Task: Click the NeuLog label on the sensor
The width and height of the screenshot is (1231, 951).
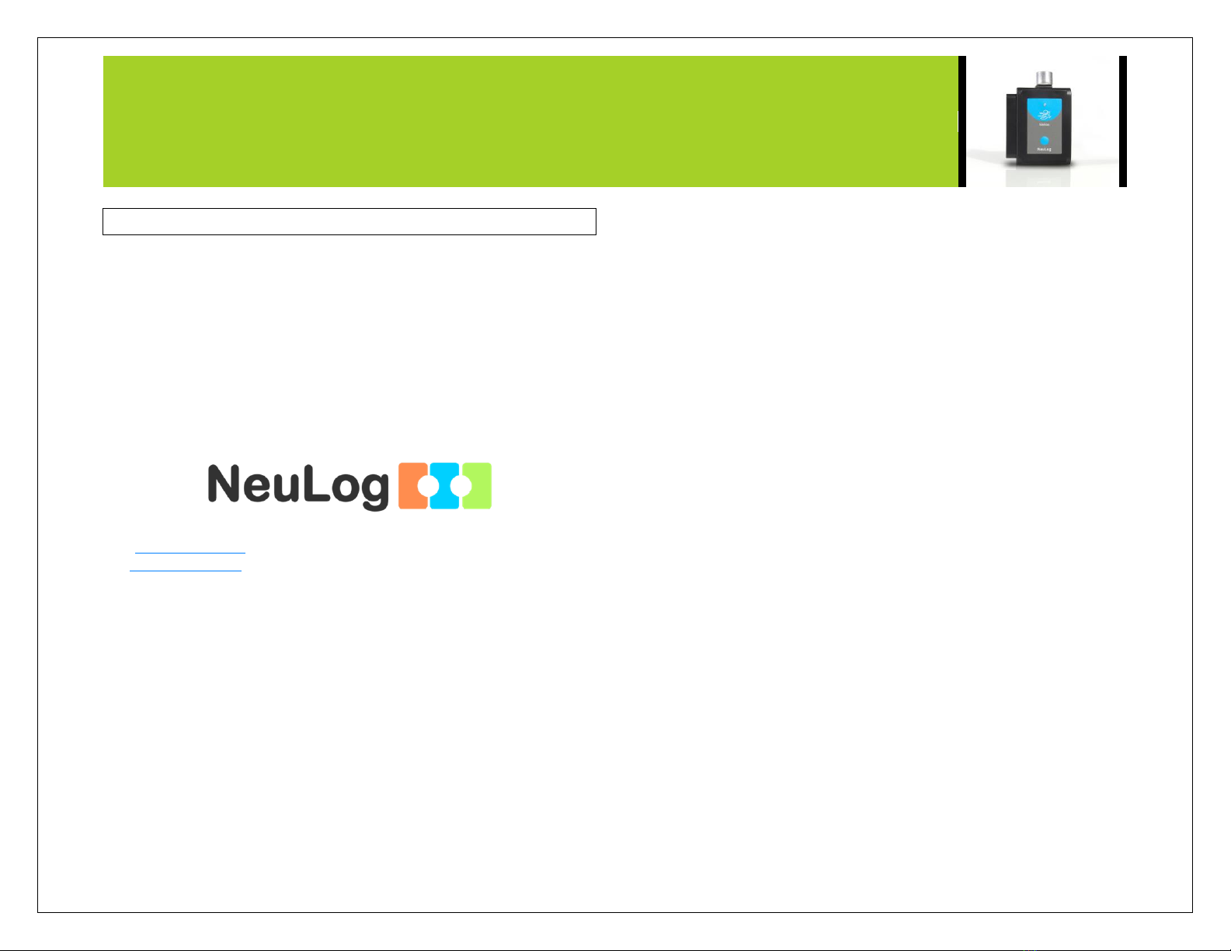Action: pyautogui.click(x=1045, y=149)
